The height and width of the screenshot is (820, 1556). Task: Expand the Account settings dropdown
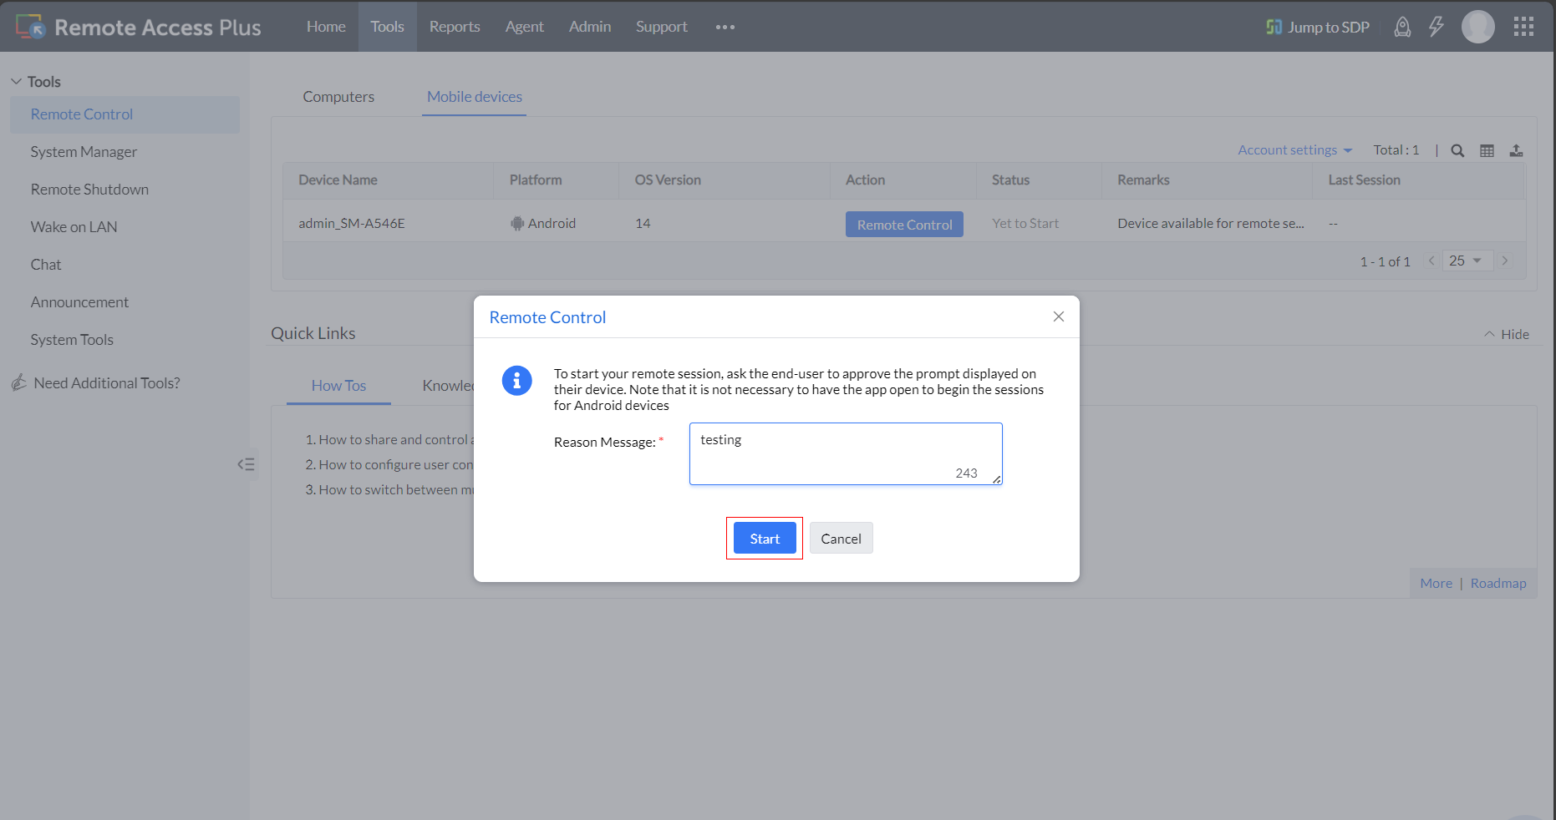1294,150
